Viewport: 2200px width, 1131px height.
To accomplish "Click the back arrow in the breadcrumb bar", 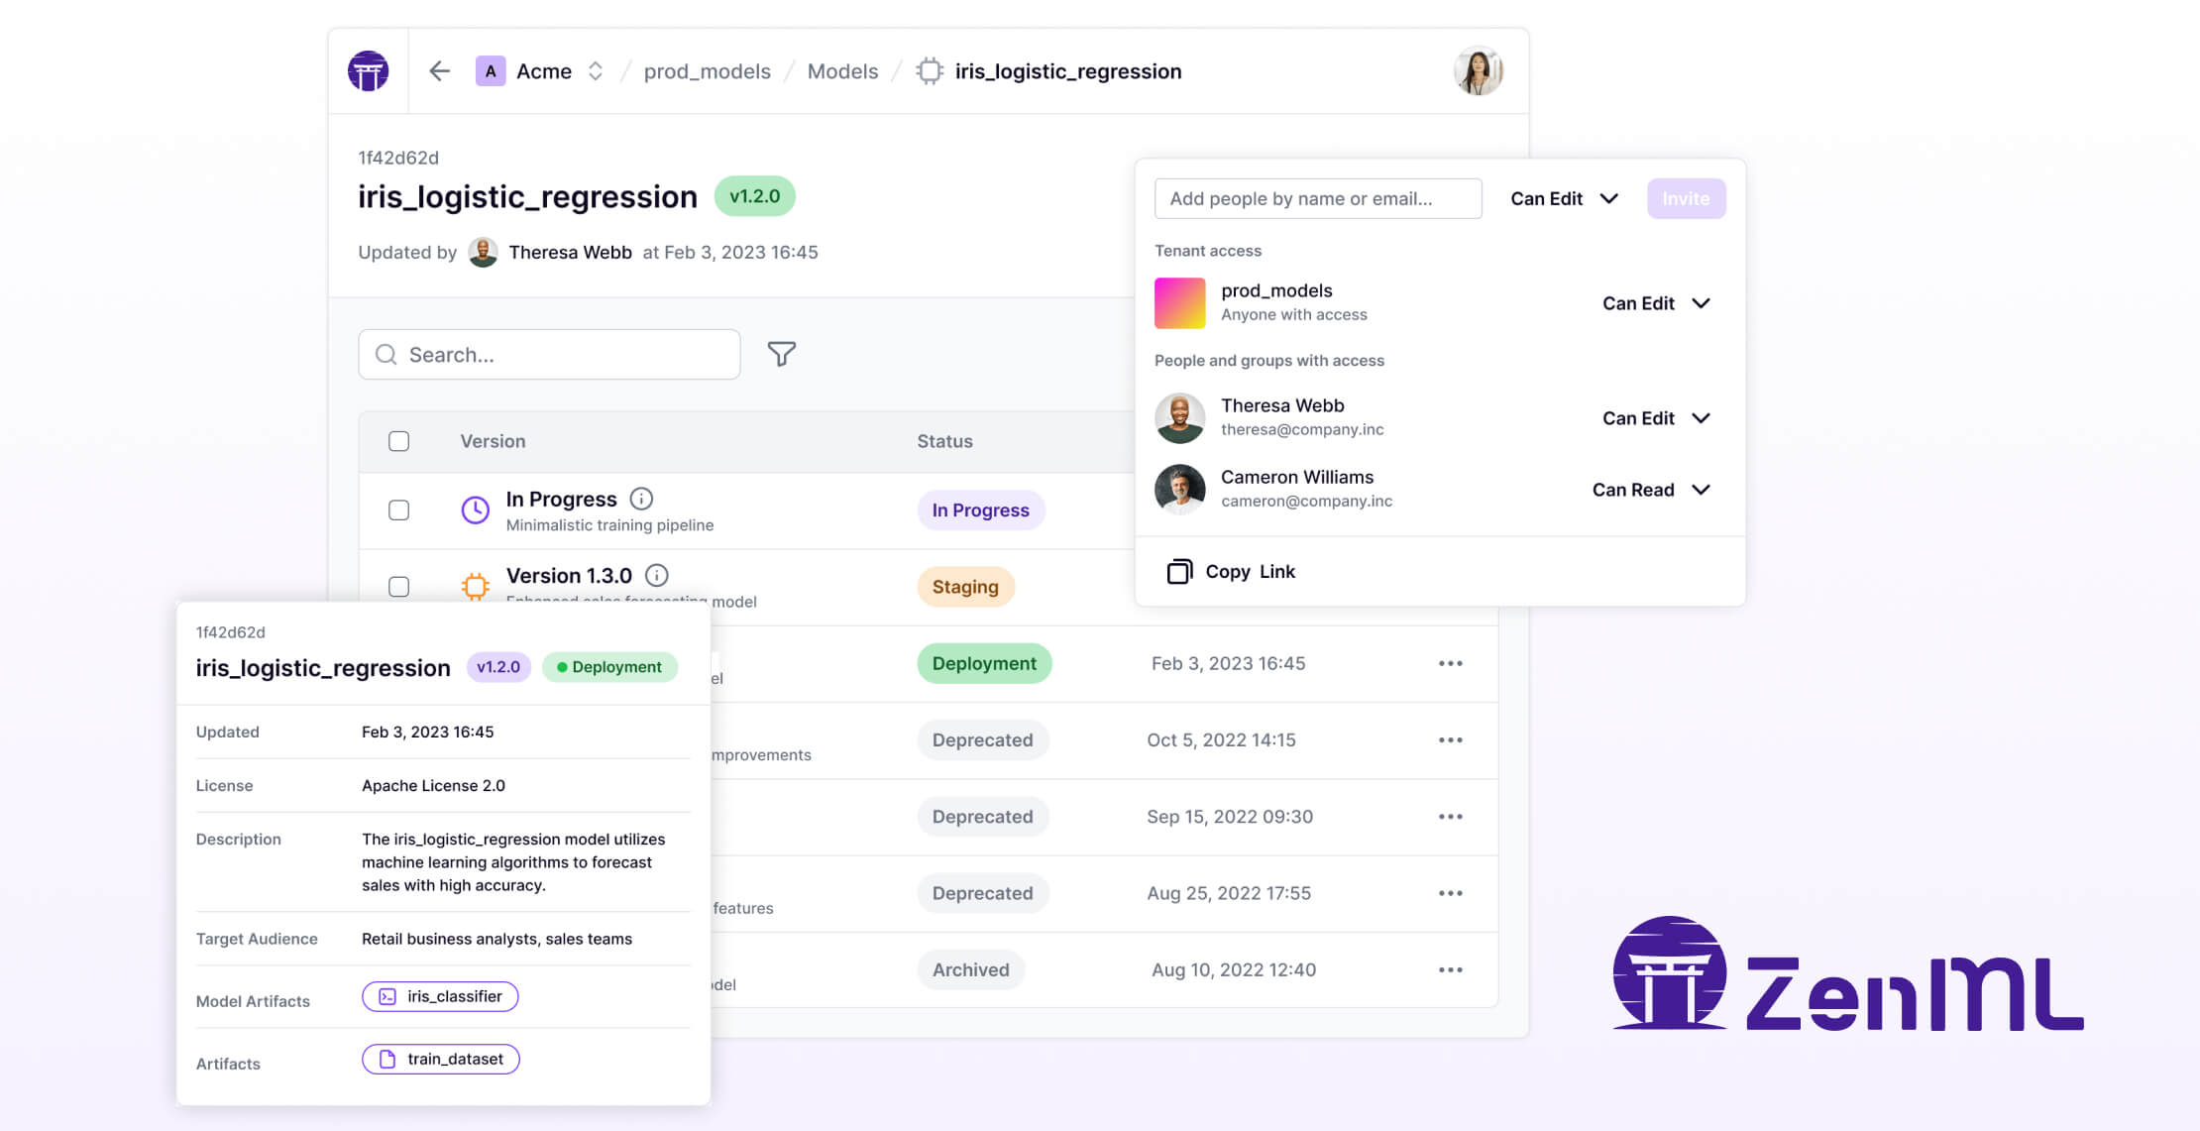I will 439,70.
